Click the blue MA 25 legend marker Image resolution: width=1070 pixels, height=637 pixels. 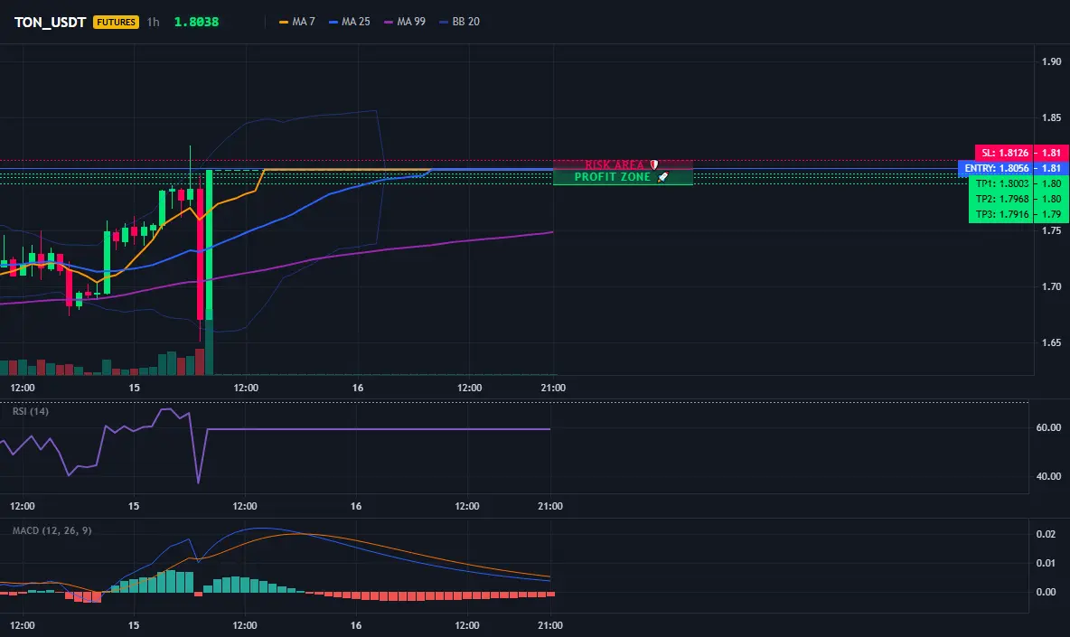click(333, 22)
